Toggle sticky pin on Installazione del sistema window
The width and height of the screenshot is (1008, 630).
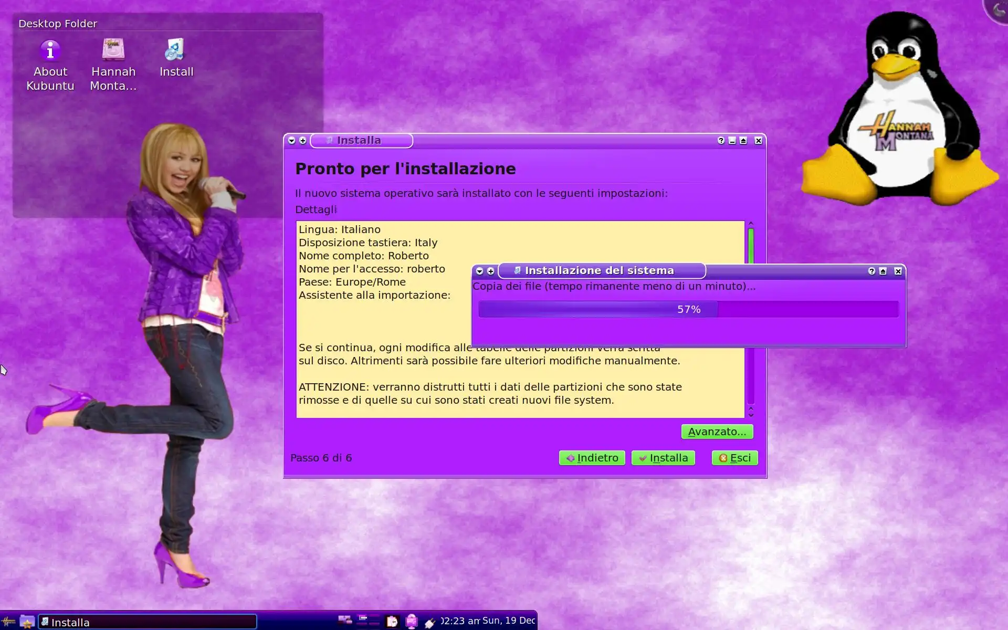490,271
